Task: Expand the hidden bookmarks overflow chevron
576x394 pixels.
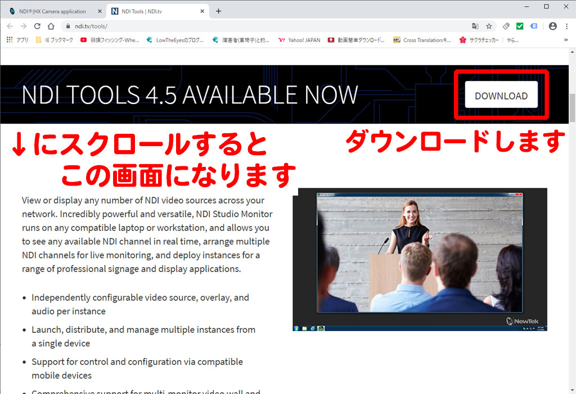Action: [566, 40]
